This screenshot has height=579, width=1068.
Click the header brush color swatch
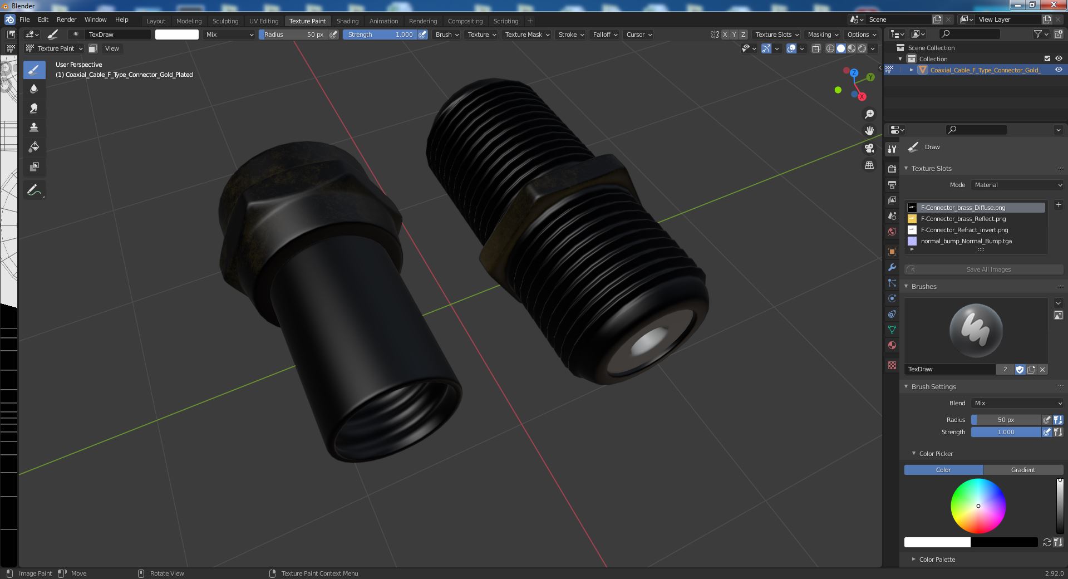click(x=176, y=35)
